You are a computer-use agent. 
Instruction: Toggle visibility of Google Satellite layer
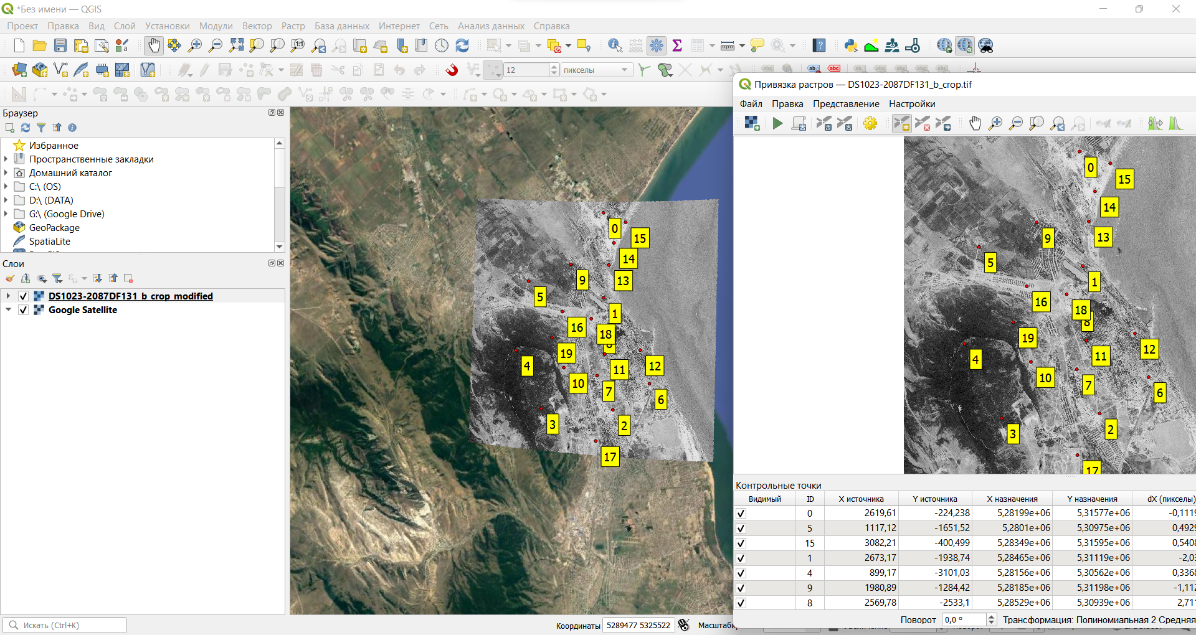pyautogui.click(x=24, y=310)
